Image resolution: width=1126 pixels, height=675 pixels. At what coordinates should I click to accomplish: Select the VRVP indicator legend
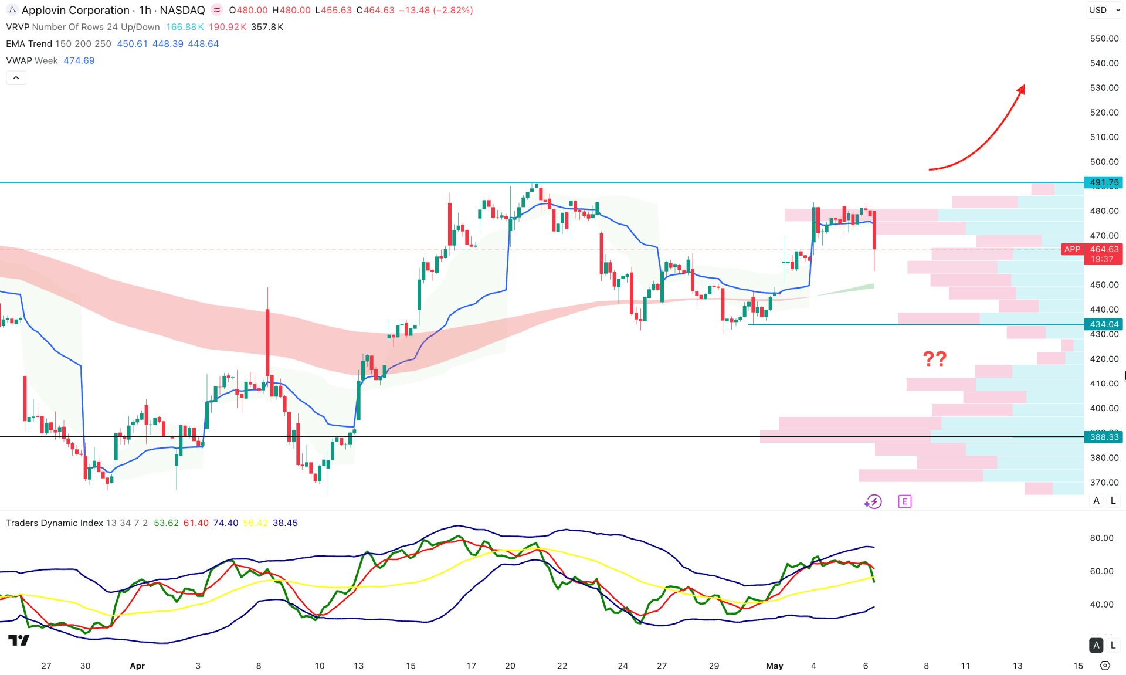point(83,27)
